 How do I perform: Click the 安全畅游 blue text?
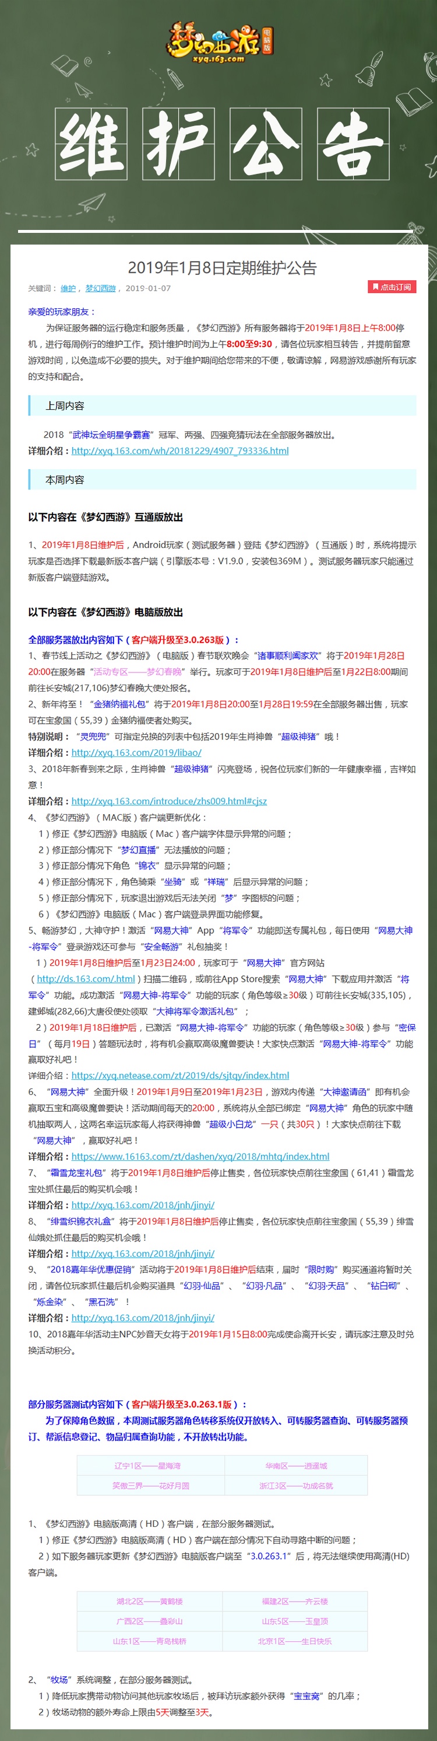[161, 947]
